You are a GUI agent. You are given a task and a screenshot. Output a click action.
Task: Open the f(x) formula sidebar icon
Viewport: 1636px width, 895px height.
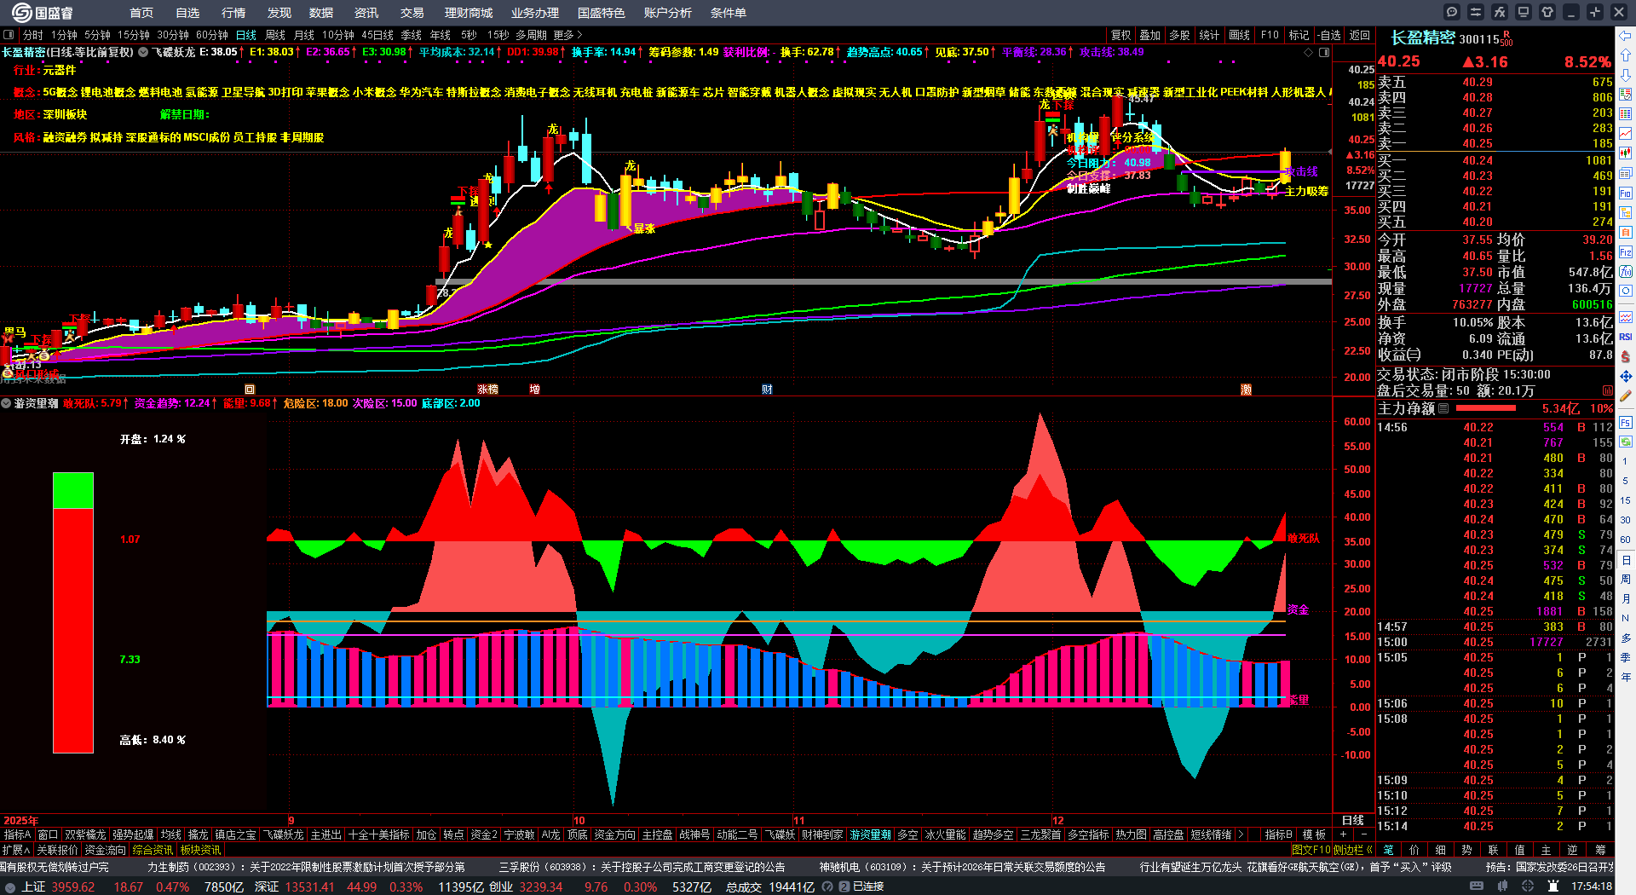[x=1626, y=271]
